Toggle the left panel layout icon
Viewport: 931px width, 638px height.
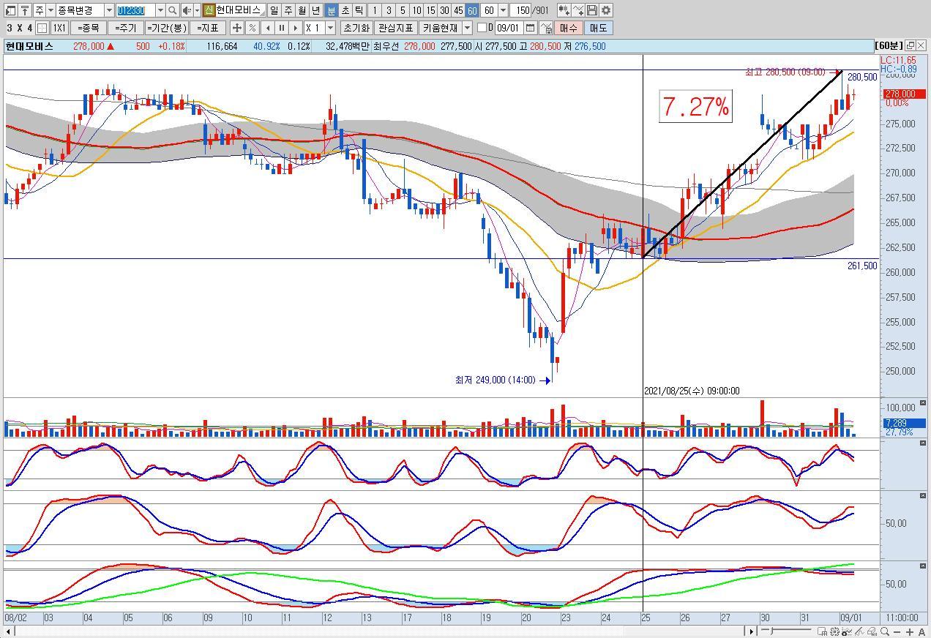(10, 10)
